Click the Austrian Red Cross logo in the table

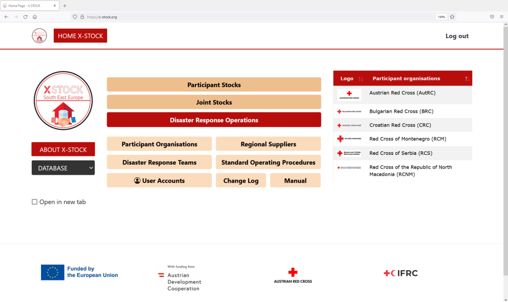tap(349, 94)
